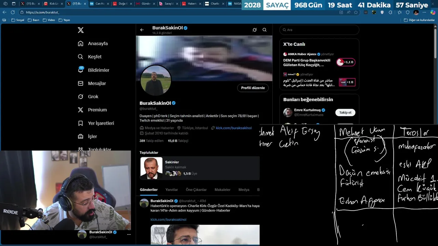
Task: Click the site info lock icon in the address bar
Action: (x=22, y=12)
